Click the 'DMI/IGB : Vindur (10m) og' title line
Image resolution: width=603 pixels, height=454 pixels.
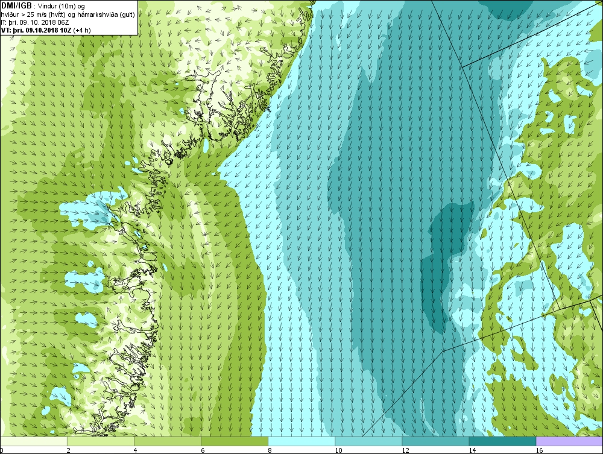(x=43, y=6)
